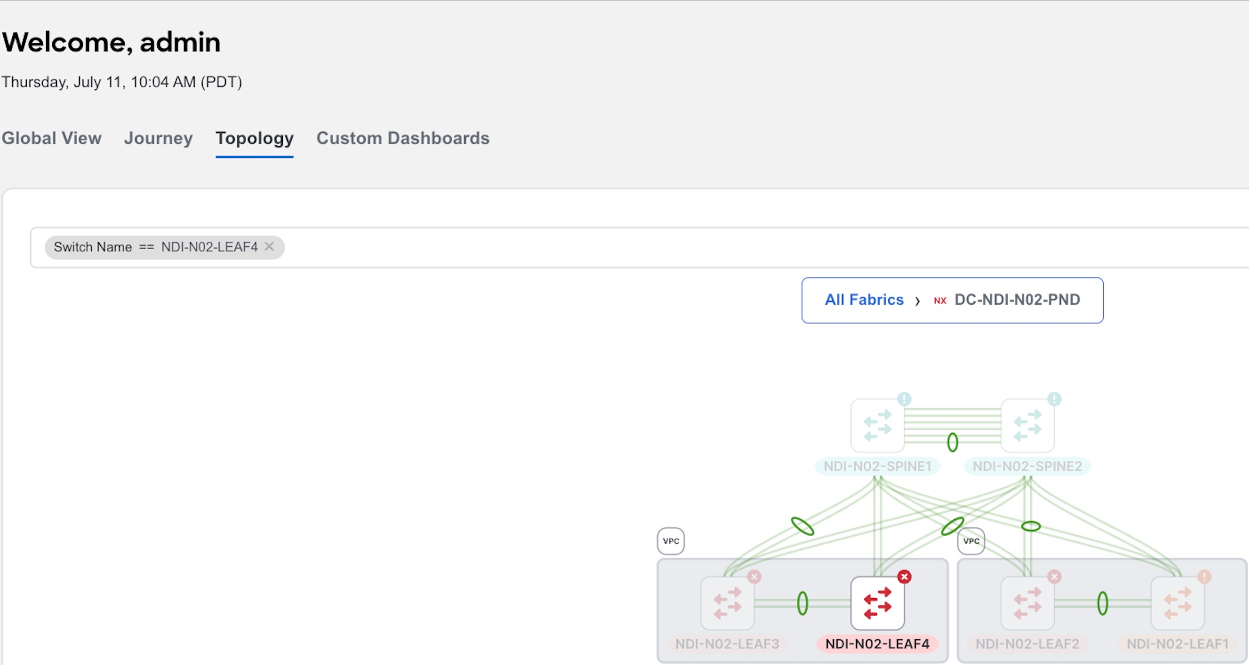This screenshot has width=1249, height=665.
Task: Click port-channel ring between LEAF2 and LEAF1
Action: pos(1103,603)
